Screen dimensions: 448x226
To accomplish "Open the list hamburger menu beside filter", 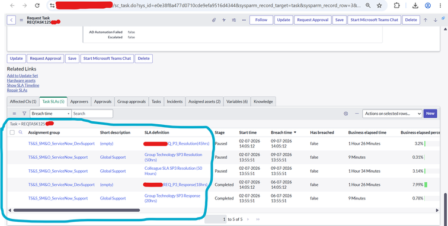I will pos(14,114).
